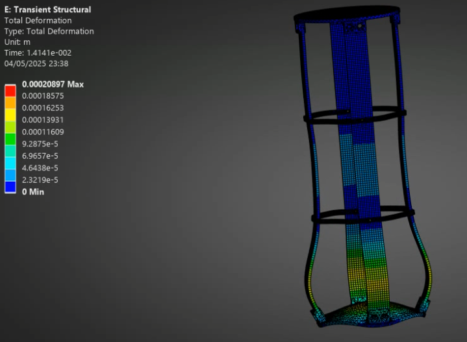Click the cyan legend color swatch
Viewport: 467px width, 342px height.
tap(10, 163)
